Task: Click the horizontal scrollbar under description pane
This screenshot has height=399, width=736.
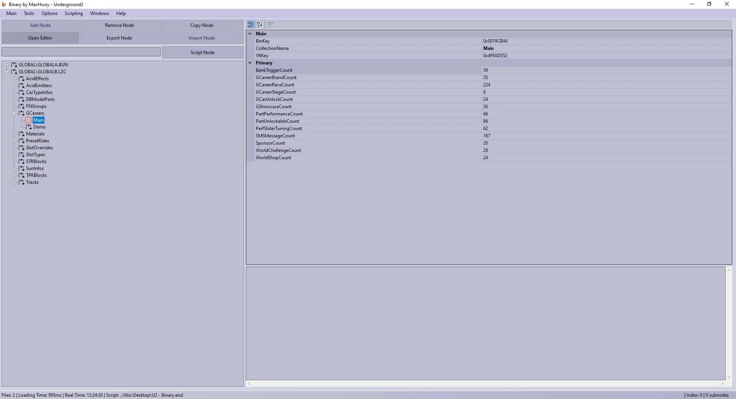Action: pos(485,383)
